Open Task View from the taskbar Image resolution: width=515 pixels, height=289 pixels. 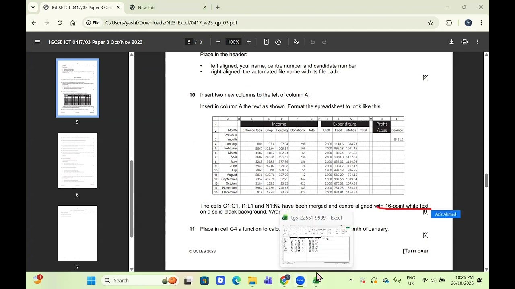pyautogui.click(x=188, y=280)
